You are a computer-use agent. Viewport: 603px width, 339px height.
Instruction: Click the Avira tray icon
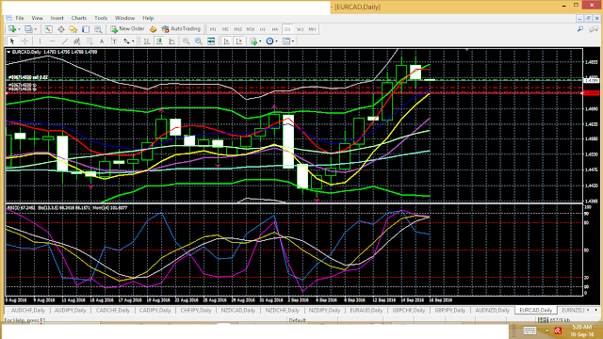(558, 331)
